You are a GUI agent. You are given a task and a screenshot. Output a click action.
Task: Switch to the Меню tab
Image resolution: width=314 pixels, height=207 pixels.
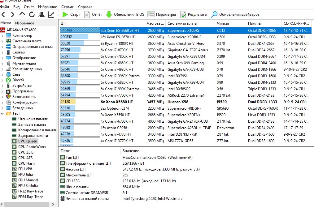[6, 23]
